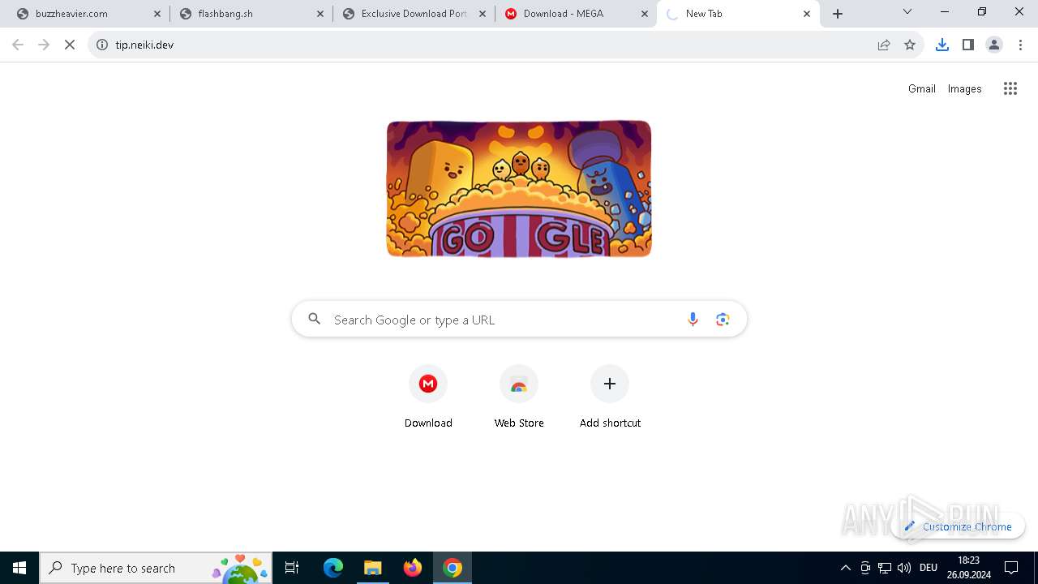Go back to previous page
1038x584 pixels.
click(18, 45)
